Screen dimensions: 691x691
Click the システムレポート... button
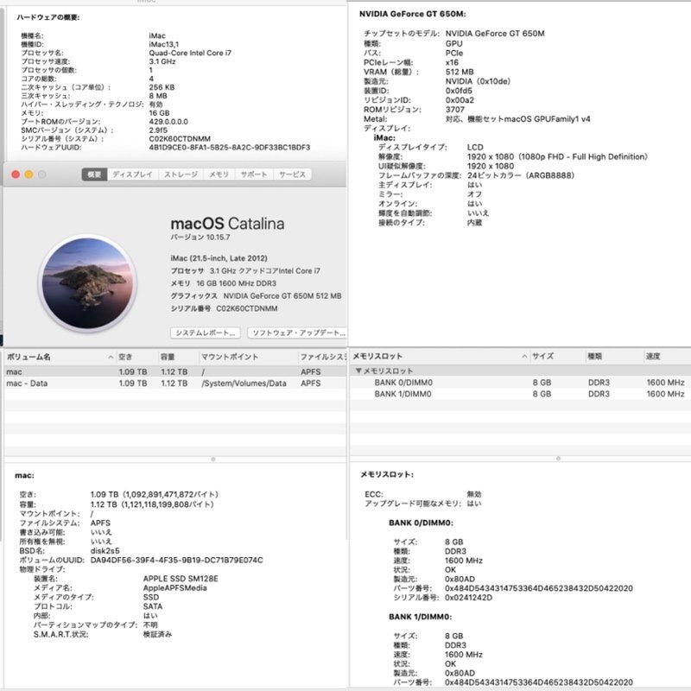pyautogui.click(x=206, y=333)
